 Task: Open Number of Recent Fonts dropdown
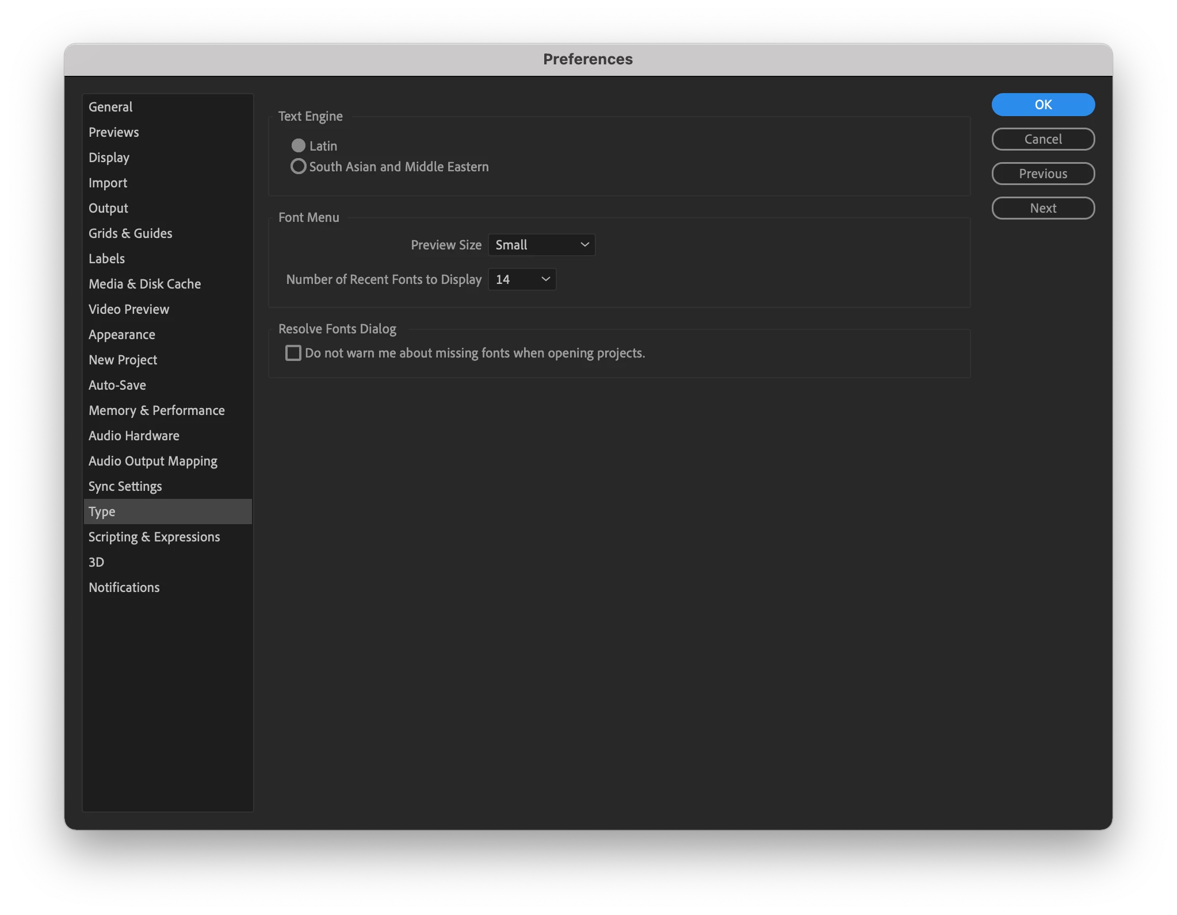tap(522, 279)
